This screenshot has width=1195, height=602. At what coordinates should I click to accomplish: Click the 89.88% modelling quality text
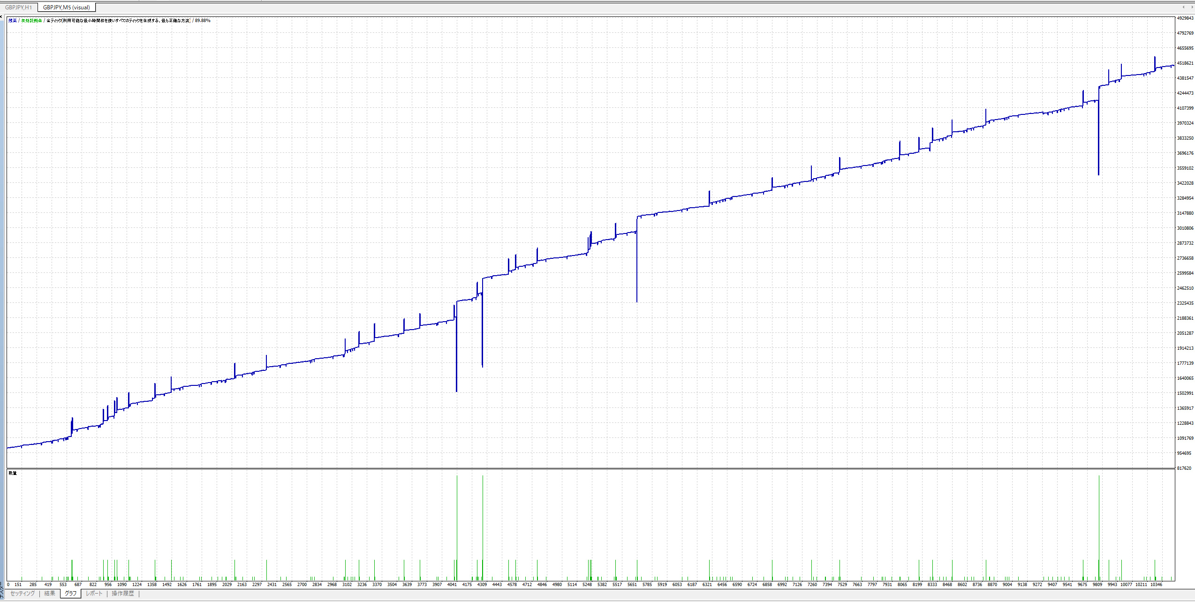pyautogui.click(x=203, y=21)
